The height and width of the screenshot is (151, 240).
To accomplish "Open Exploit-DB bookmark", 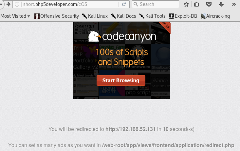I will coord(183,16).
